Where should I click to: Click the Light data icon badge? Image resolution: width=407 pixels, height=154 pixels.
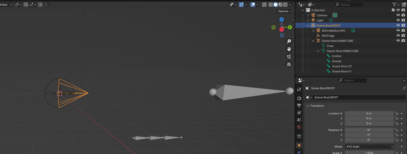pyautogui.click(x=331, y=20)
